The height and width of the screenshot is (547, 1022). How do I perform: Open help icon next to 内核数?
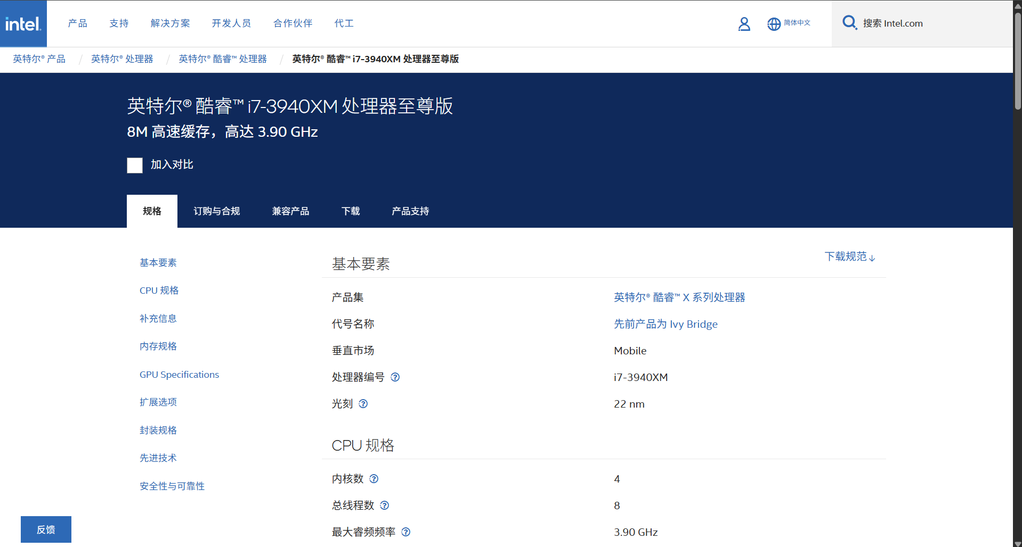click(374, 479)
